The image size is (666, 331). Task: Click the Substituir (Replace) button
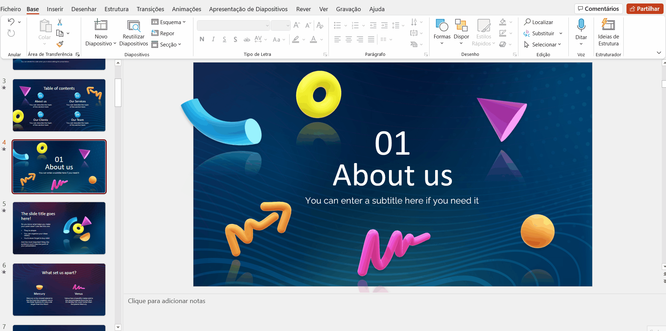pos(539,33)
